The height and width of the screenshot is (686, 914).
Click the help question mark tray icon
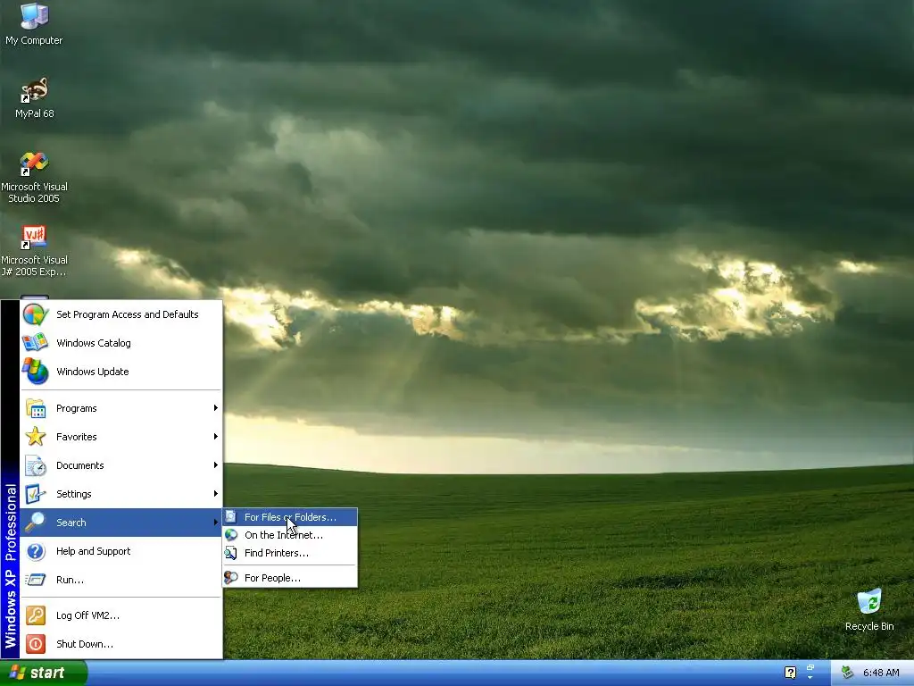coord(790,673)
